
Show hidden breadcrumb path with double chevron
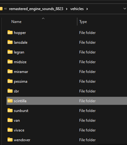[5, 9]
